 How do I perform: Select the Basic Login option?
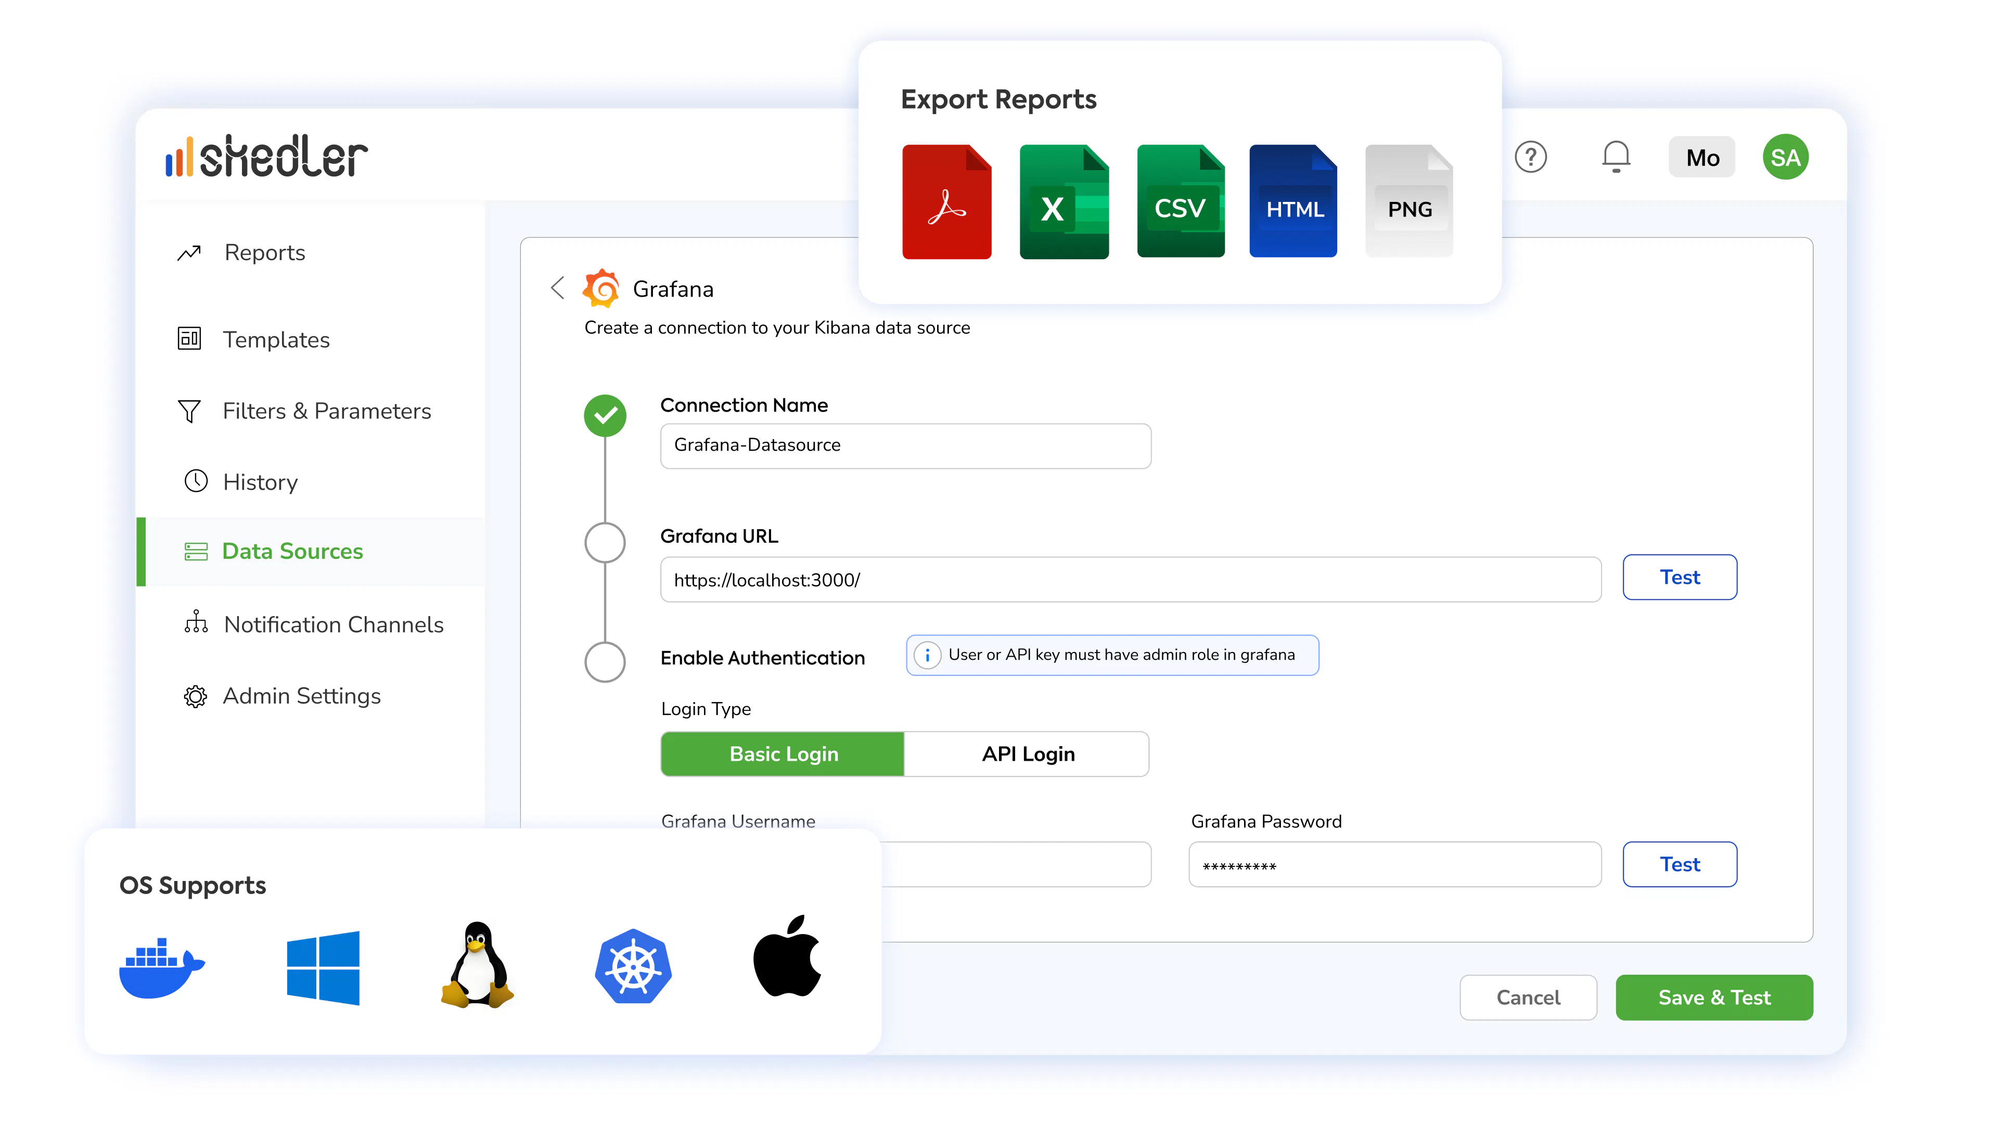[x=783, y=754]
